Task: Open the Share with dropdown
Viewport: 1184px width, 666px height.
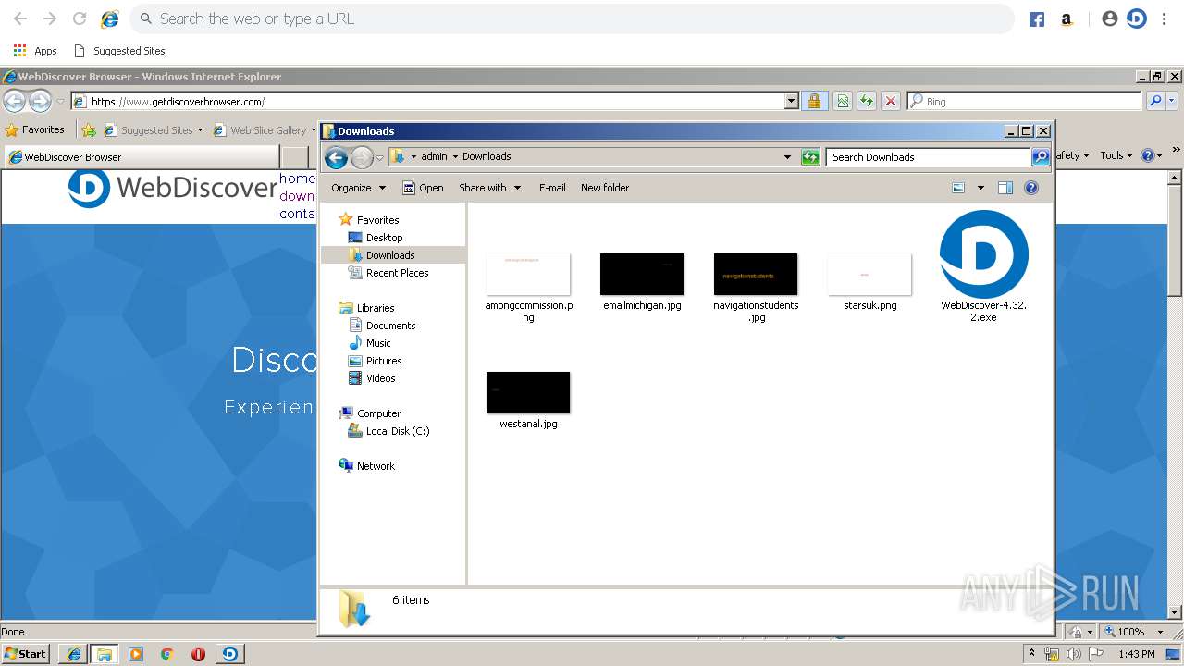Action: (490, 188)
